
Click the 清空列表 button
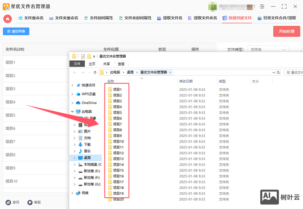pos(16,31)
